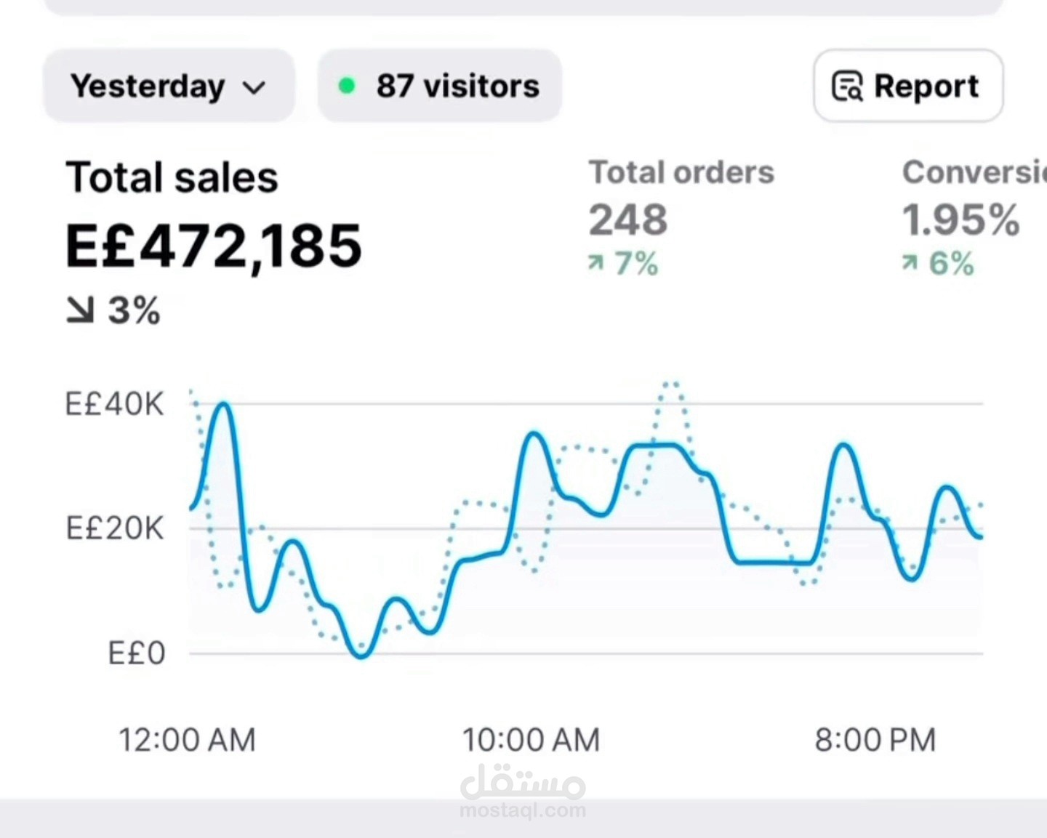Click the chevron arrow beside Yesterday
This screenshot has width=1047, height=838.
pyautogui.click(x=254, y=88)
